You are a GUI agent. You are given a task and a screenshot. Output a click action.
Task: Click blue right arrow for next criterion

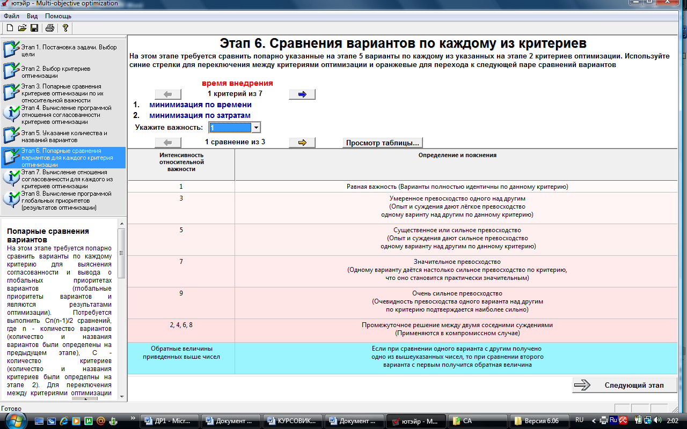[x=302, y=94]
